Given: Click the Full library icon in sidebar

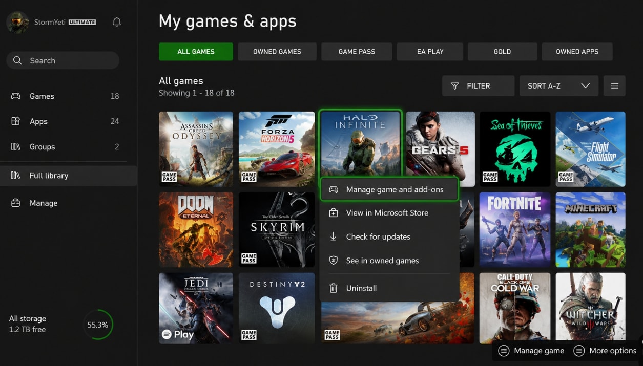Looking at the screenshot, I should point(16,175).
